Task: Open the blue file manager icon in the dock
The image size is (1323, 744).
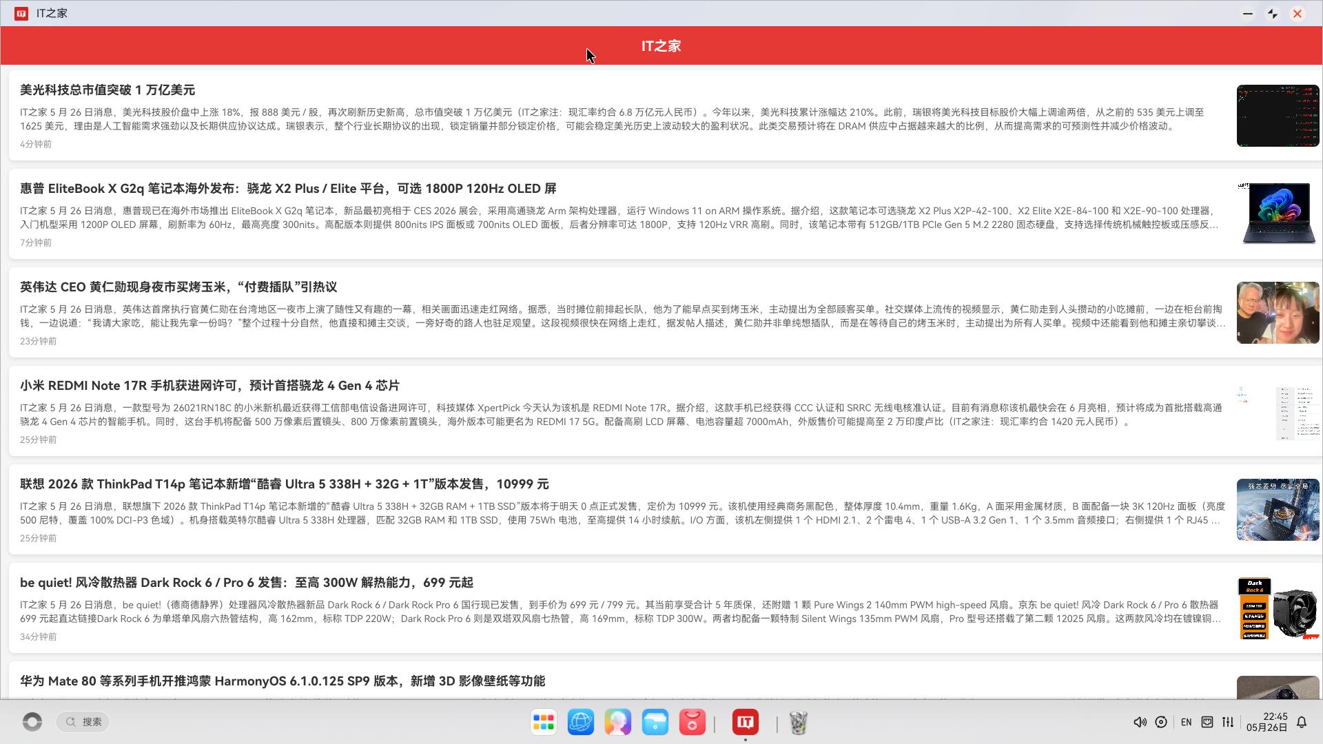Action: 655,722
